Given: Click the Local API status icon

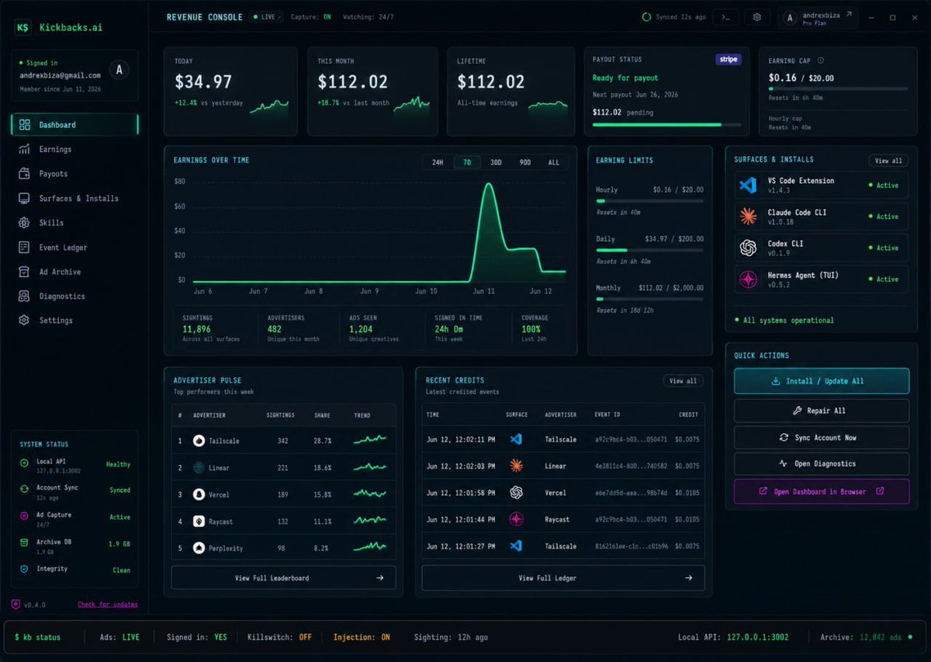Looking at the screenshot, I should pyautogui.click(x=25, y=463).
